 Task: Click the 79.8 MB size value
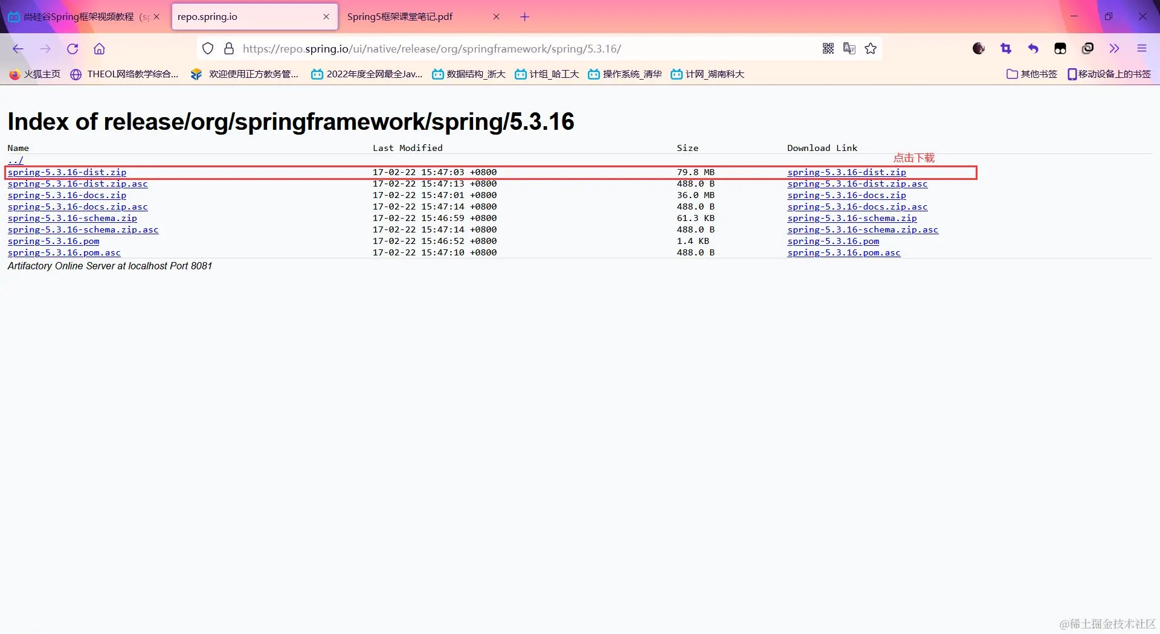point(695,172)
